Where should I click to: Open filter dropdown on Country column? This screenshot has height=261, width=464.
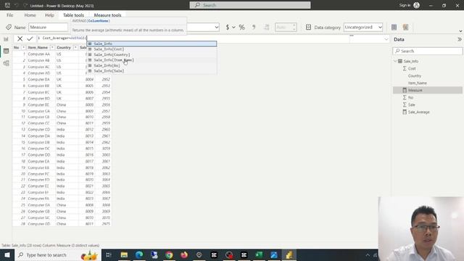point(75,47)
